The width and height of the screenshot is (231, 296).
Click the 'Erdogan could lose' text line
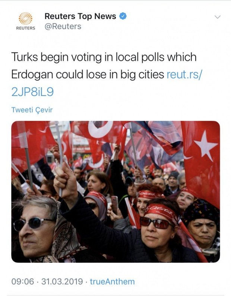[88, 74]
